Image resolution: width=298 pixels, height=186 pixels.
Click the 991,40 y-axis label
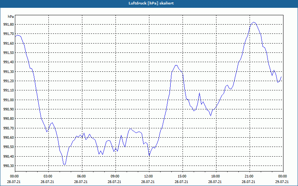(9, 62)
